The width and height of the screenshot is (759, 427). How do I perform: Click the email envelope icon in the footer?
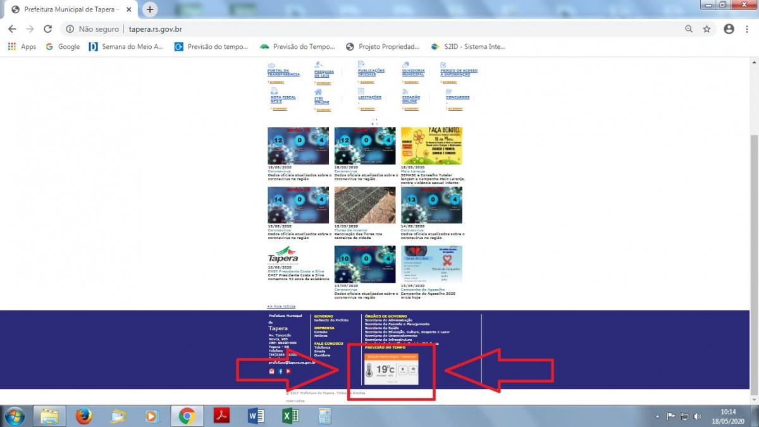(272, 371)
